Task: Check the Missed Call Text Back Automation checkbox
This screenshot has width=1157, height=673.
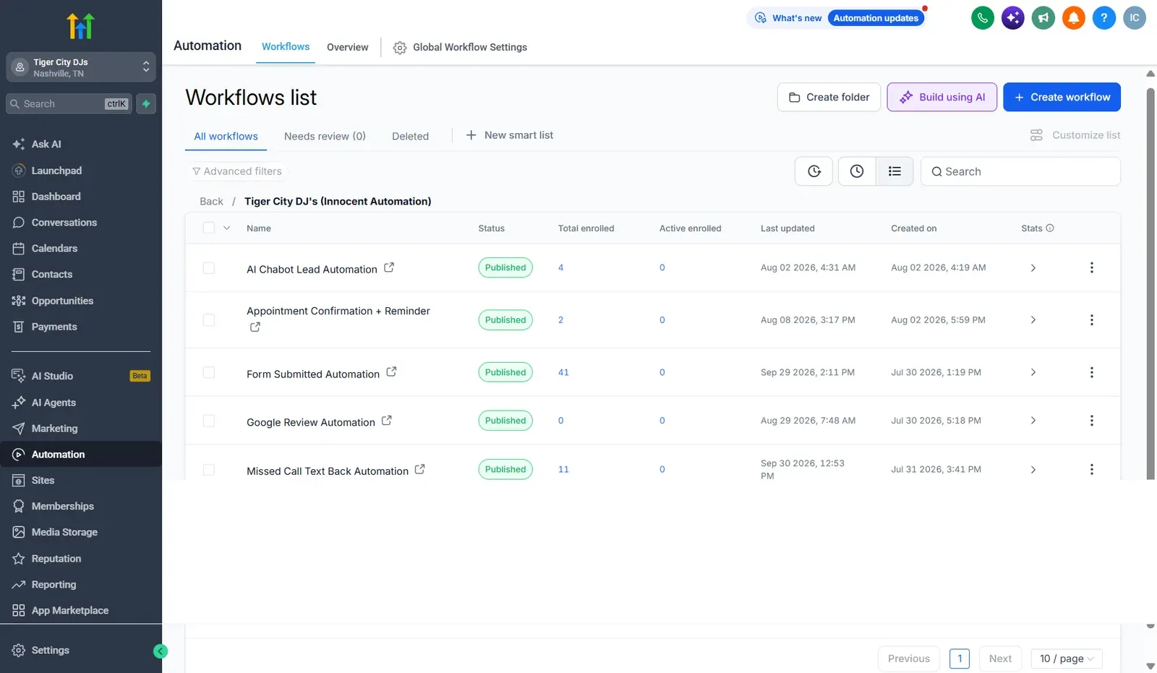Action: pyautogui.click(x=209, y=470)
